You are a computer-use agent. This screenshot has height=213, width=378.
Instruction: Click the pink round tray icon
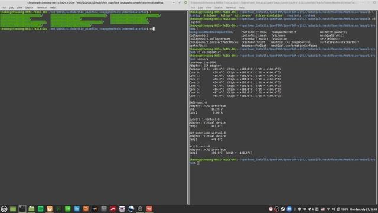(271, 209)
